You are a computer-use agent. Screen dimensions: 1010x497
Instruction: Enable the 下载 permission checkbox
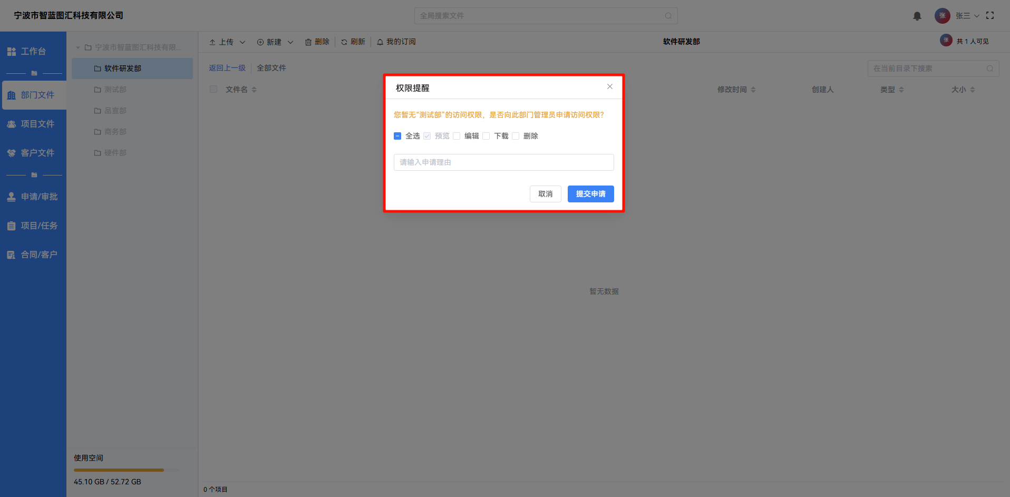pos(486,136)
